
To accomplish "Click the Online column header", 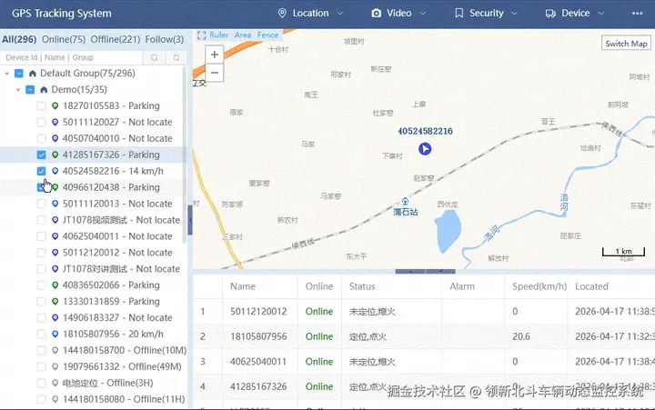I will [319, 286].
